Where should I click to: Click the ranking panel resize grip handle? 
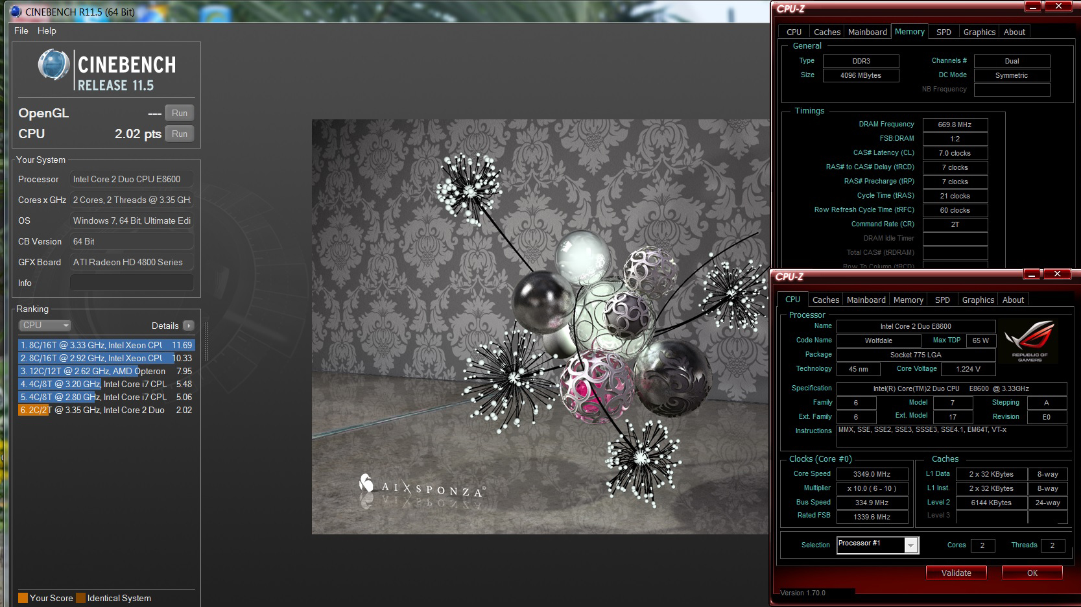pos(207,341)
